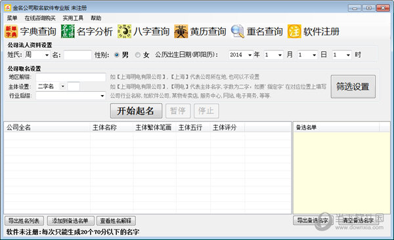This screenshot has height=240, width=394.
Task: Open the 筛选设置 filter settings button
Action: (353, 87)
